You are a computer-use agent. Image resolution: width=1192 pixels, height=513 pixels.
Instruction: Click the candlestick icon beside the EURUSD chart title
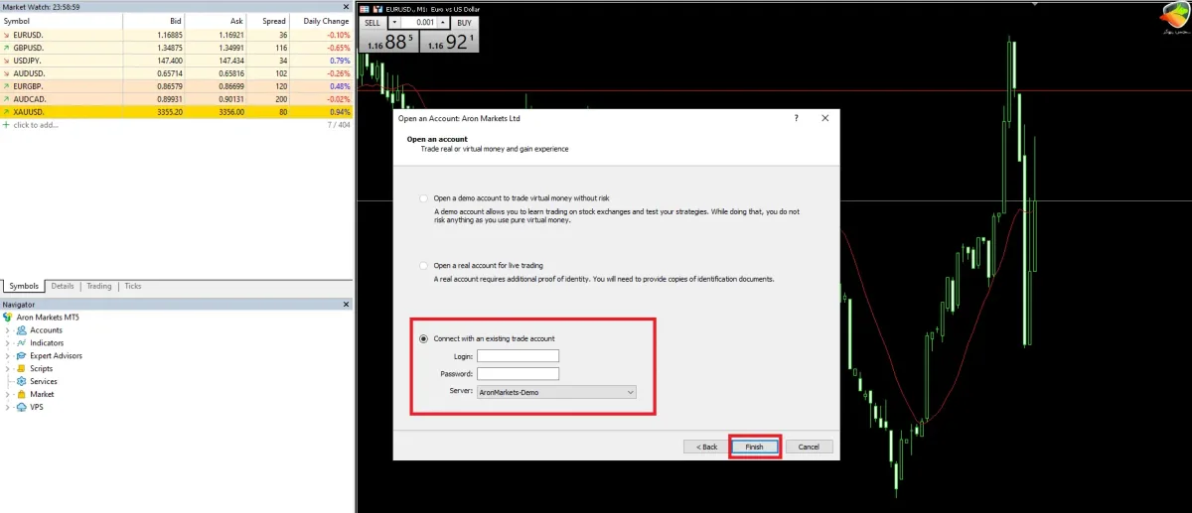376,8
